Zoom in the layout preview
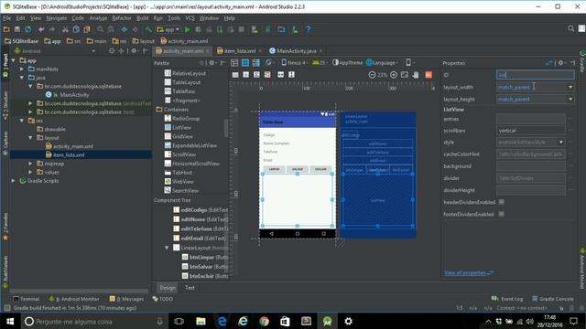 click(x=394, y=75)
